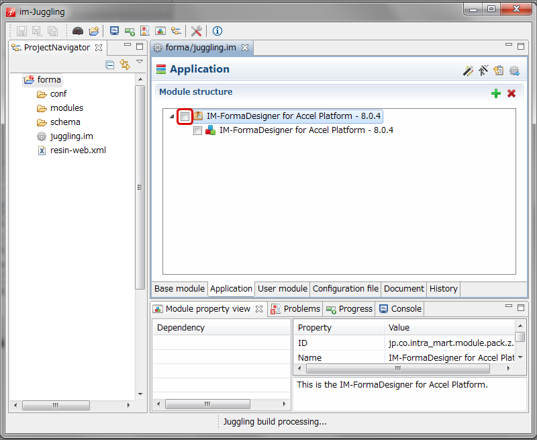This screenshot has width=537, height=440.
Task: Open Module property view from toolbar icon
Action: coord(160,31)
